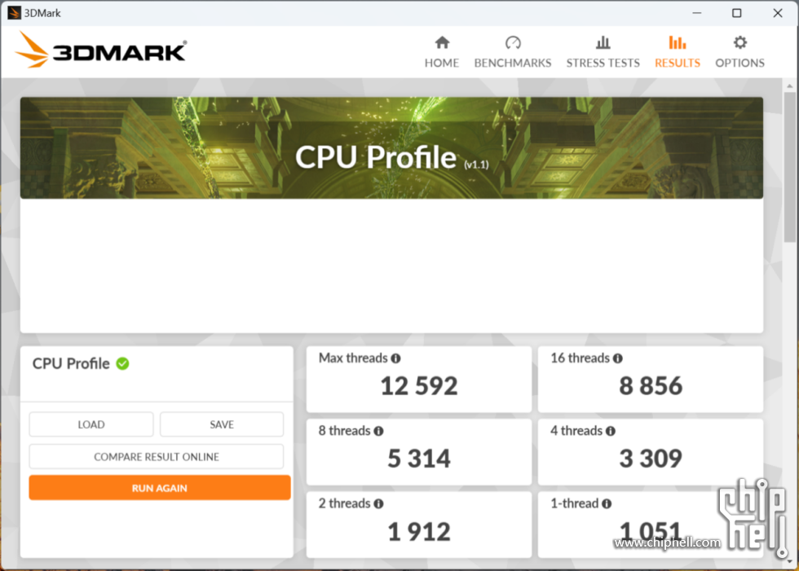799x571 pixels.
Task: Click the CPU Profile panel heading text
Action: pos(71,364)
